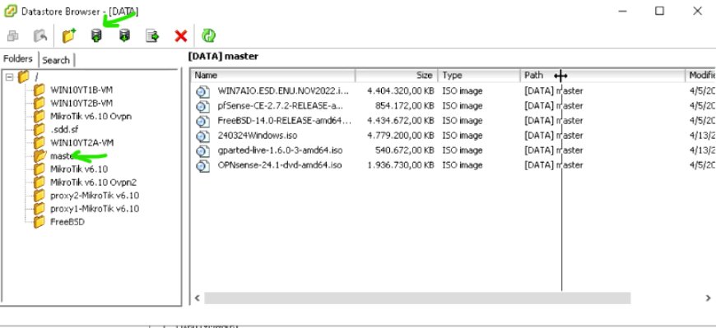Select the MikroTik v6.10 Ovpn2 folder
Viewport: 716px width, 328px height.
tap(94, 182)
